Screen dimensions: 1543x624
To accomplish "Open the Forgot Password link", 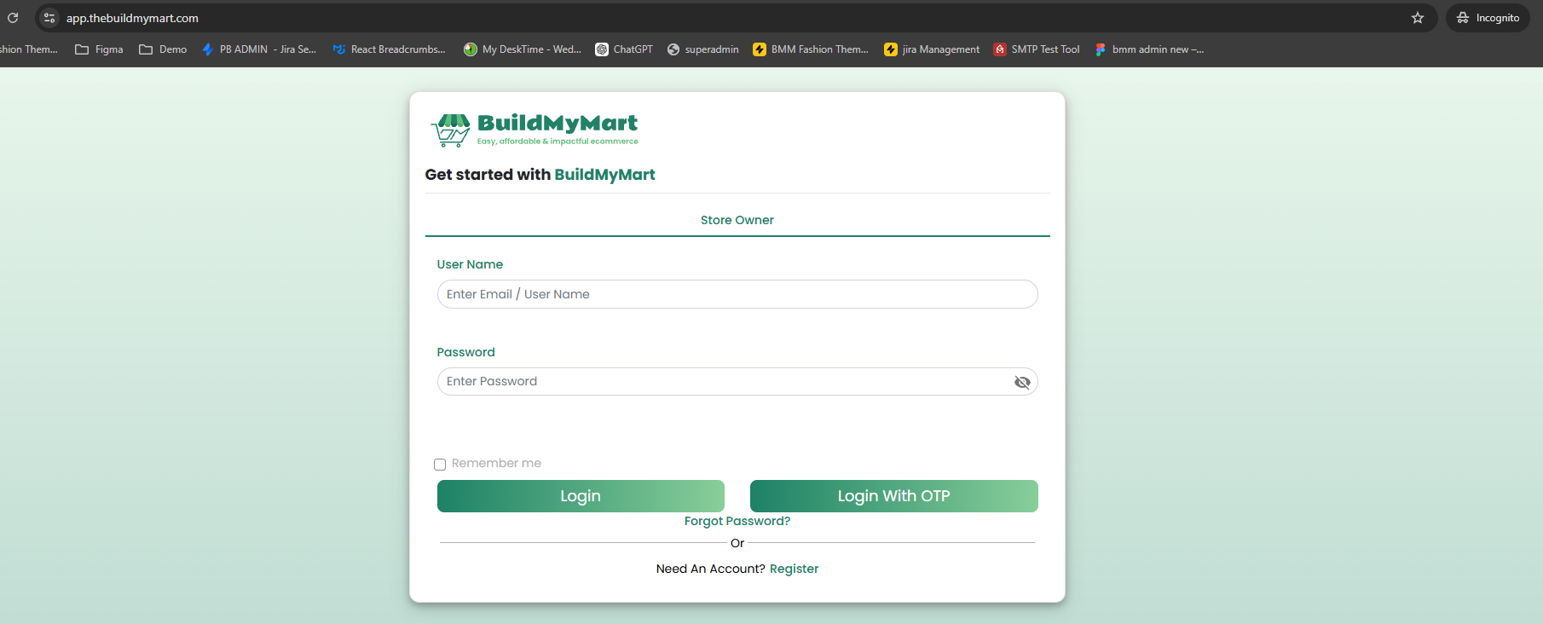I will point(737,521).
